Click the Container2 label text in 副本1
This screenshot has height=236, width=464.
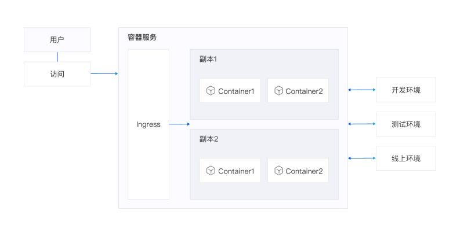(x=304, y=91)
